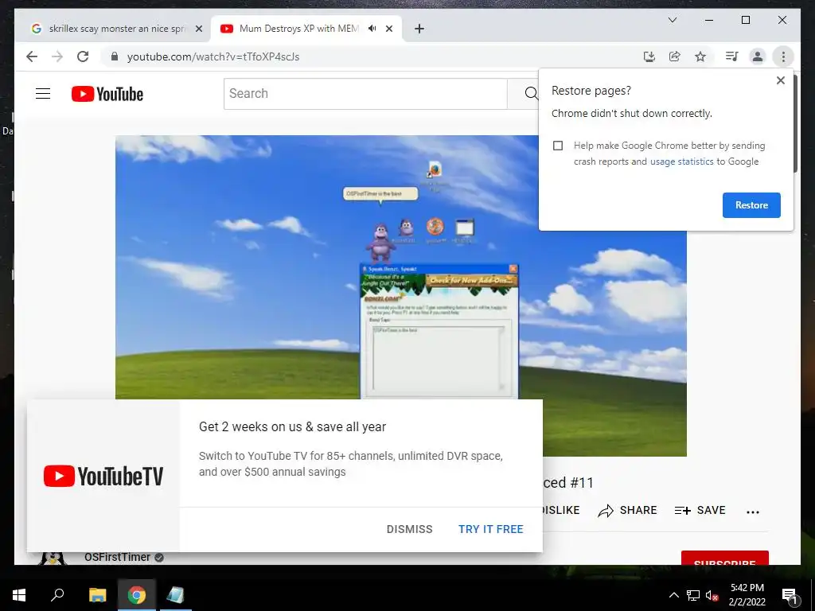The height and width of the screenshot is (611, 815).
Task: Click the notebook app taskbar icon
Action: click(175, 595)
